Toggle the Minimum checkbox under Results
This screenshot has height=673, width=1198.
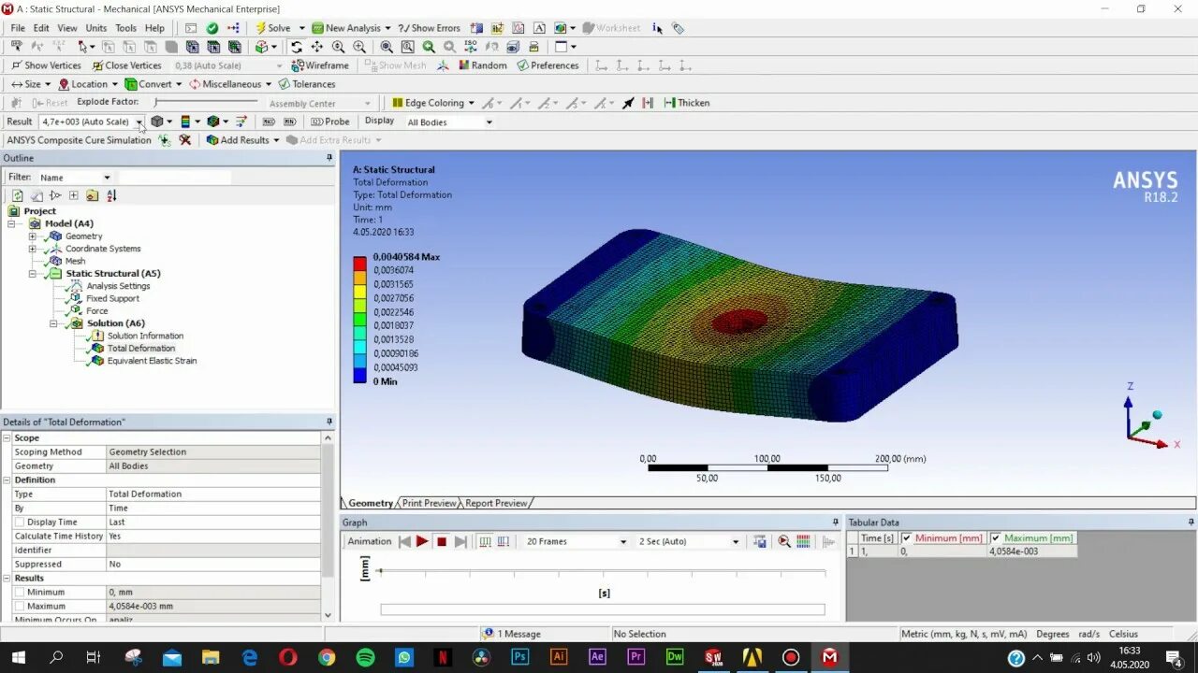[20, 593]
